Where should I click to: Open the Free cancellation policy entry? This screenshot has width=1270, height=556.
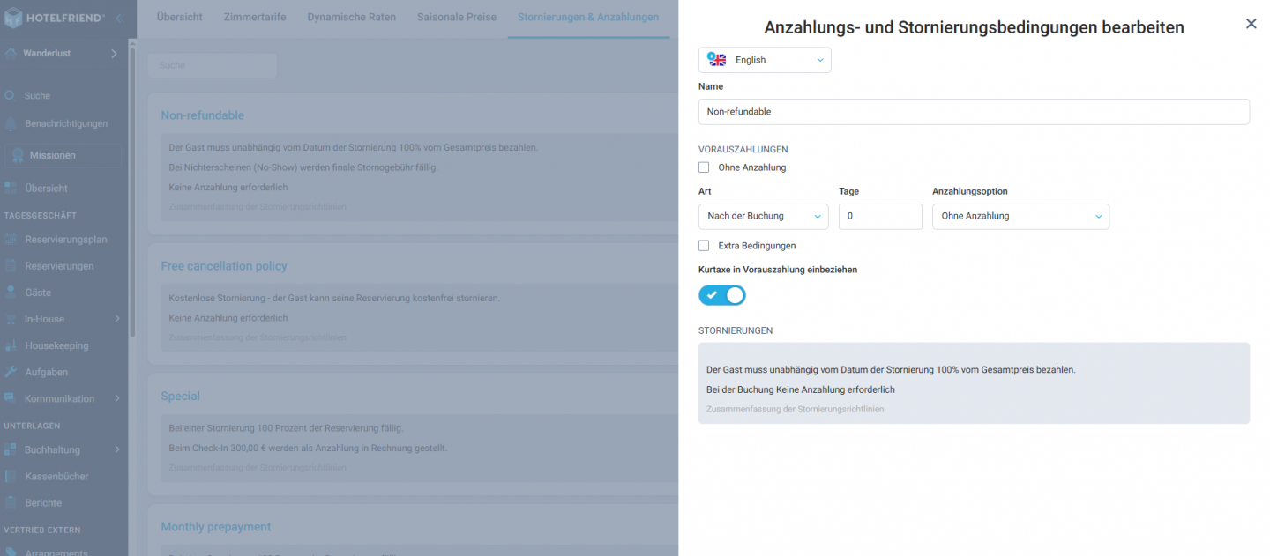224,266
